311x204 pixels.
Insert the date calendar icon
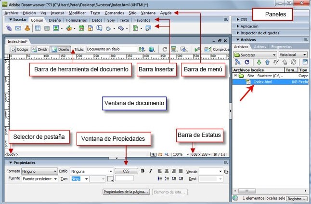pyautogui.click(x=81, y=28)
